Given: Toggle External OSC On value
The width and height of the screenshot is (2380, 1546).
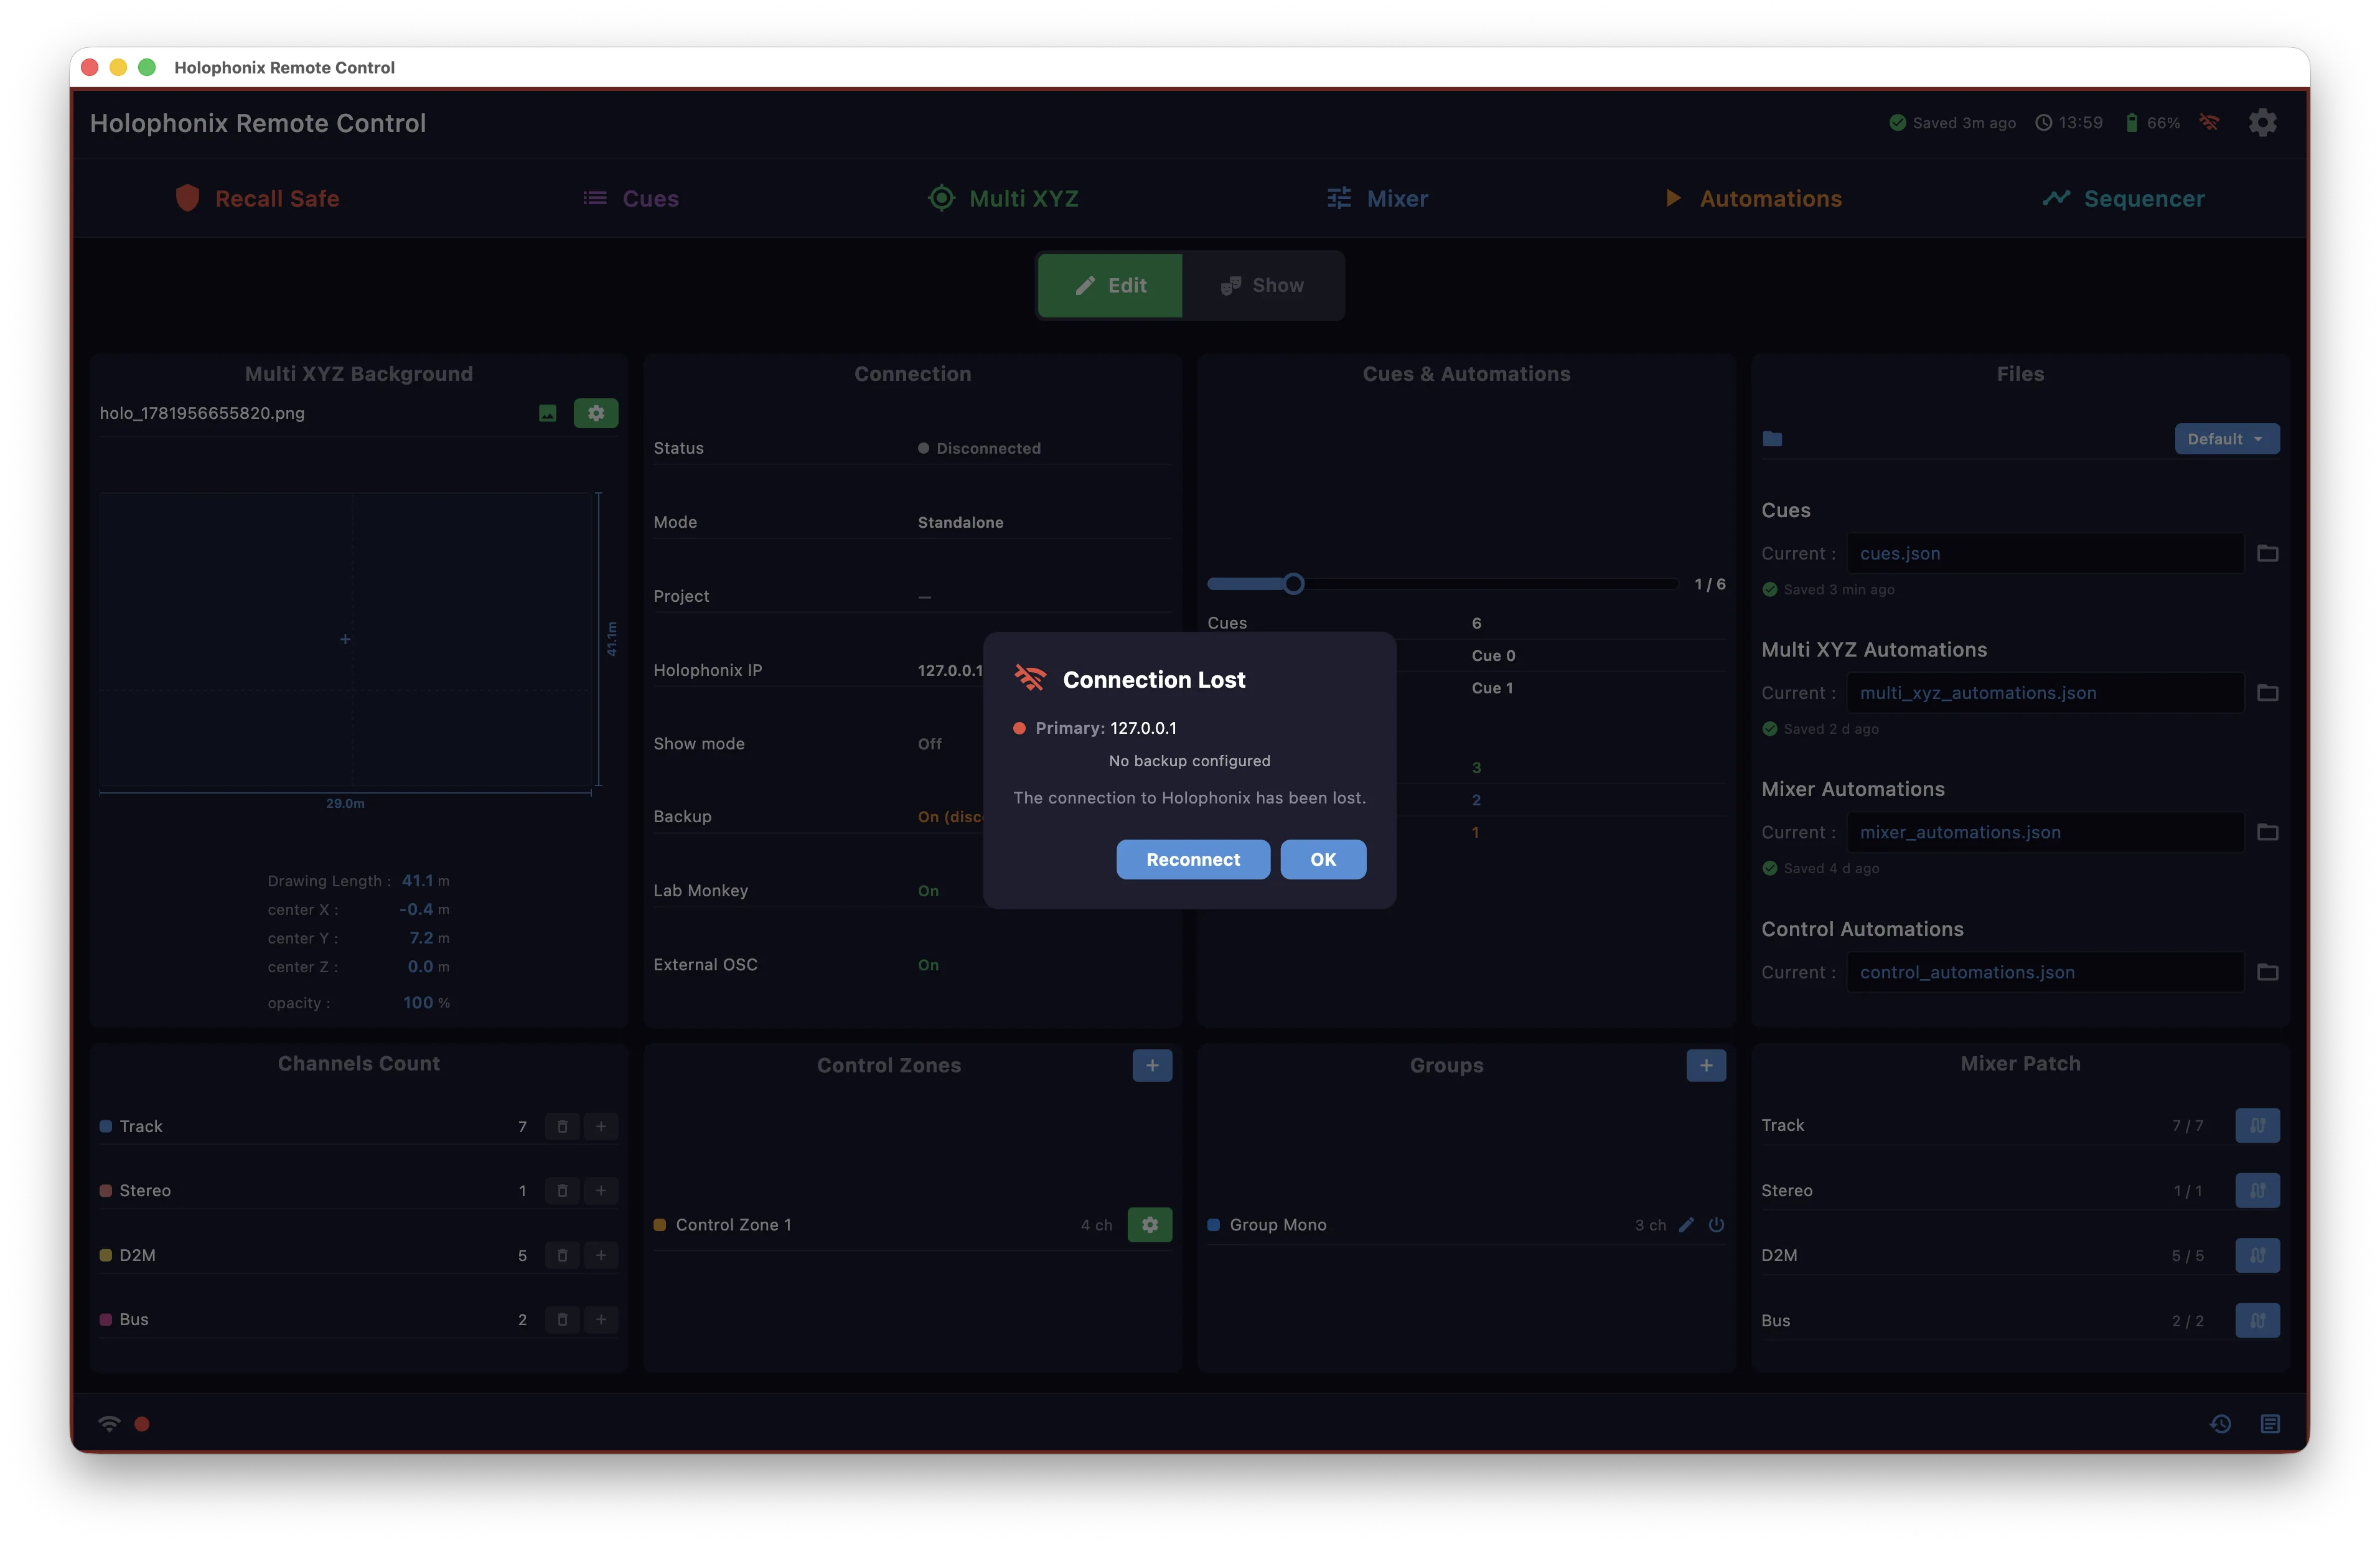Looking at the screenshot, I should [928, 965].
